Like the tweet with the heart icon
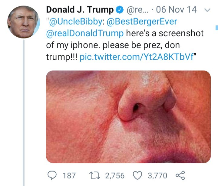The width and height of the screenshot is (218, 186). pos(138,175)
